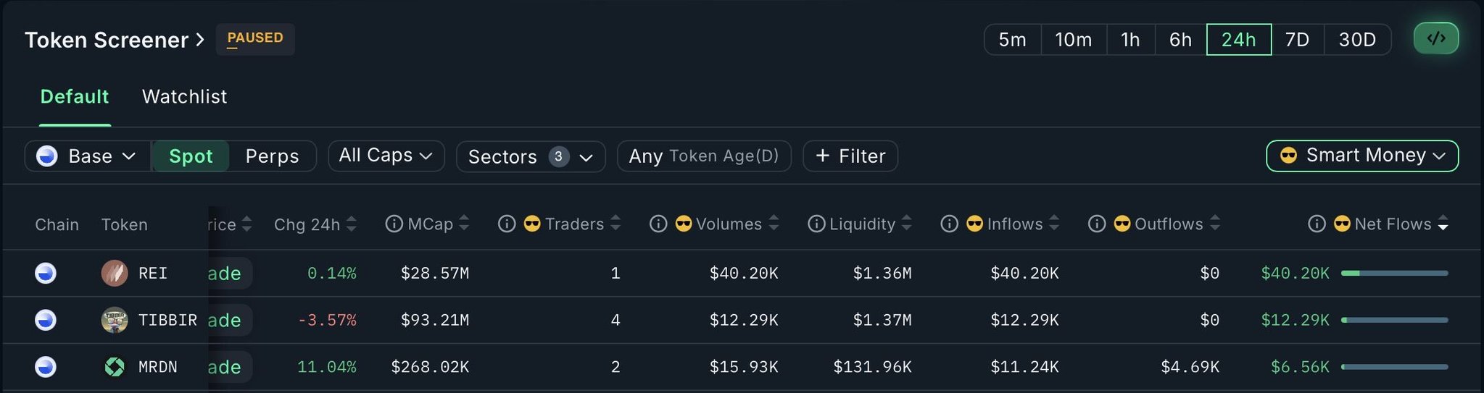
Task: Click the REI net flows bar
Action: point(1394,273)
